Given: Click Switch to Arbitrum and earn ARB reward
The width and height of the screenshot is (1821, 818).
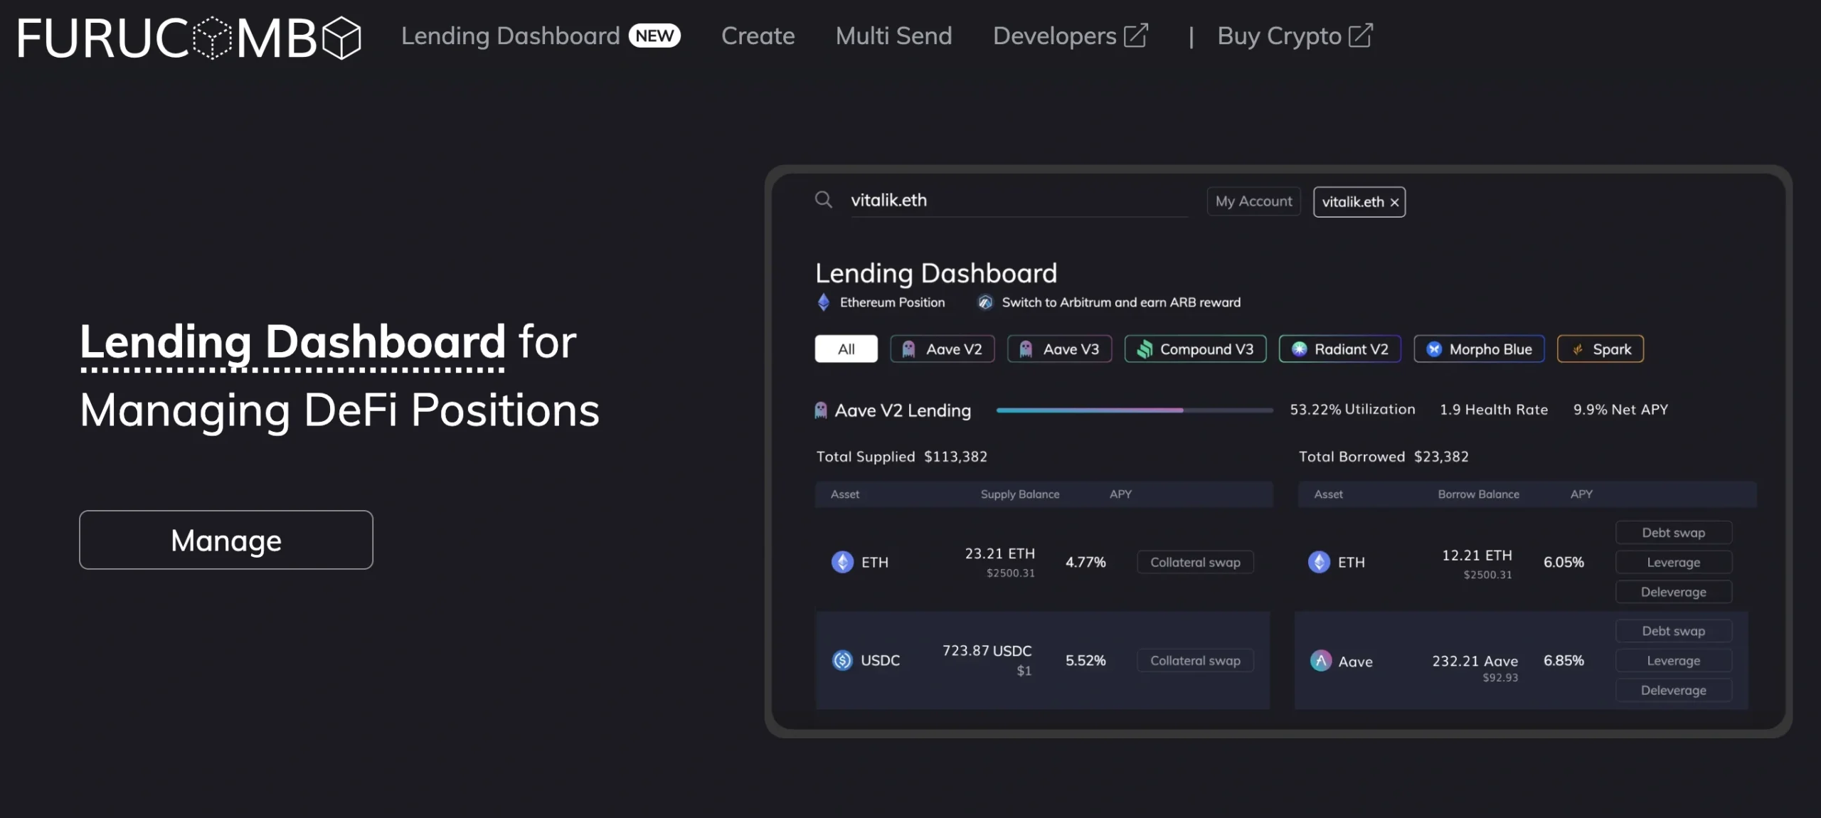Looking at the screenshot, I should [x=1120, y=302].
